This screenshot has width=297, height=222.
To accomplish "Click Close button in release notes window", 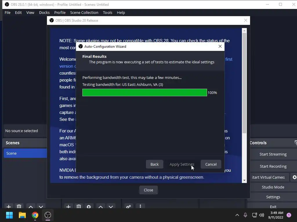I will pyautogui.click(x=148, y=190).
